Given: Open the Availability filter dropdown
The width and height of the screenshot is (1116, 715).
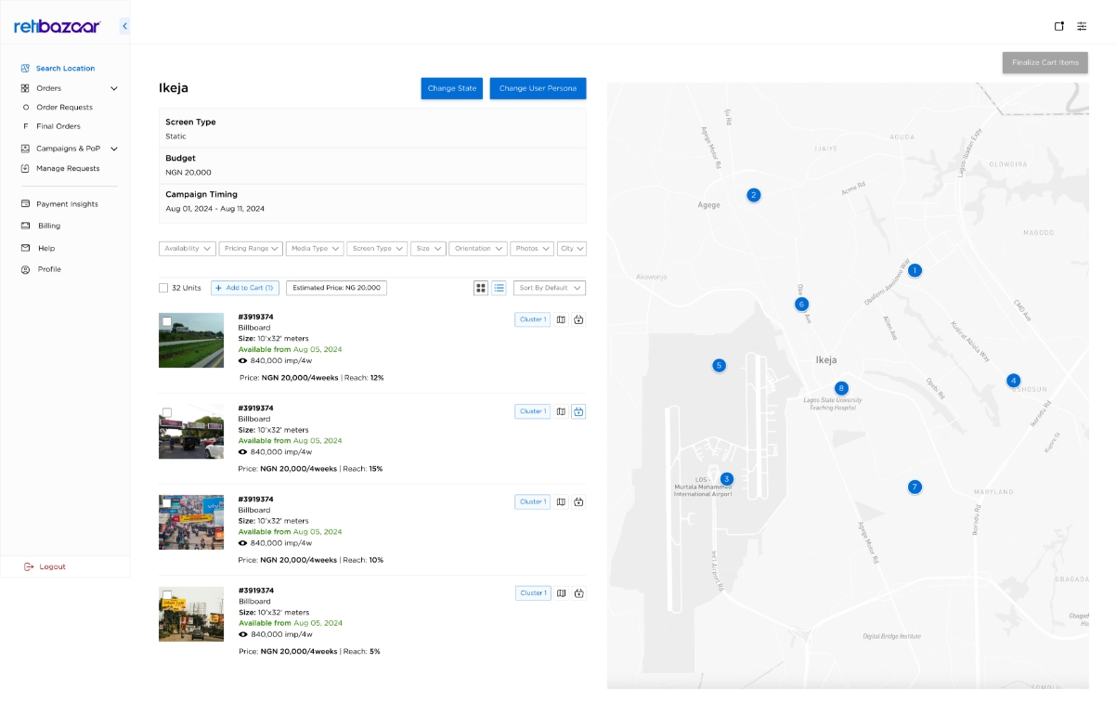Looking at the screenshot, I should click(188, 249).
